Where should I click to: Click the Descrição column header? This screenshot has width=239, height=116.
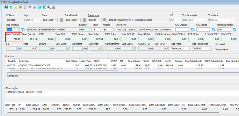pyautogui.click(x=41, y=61)
